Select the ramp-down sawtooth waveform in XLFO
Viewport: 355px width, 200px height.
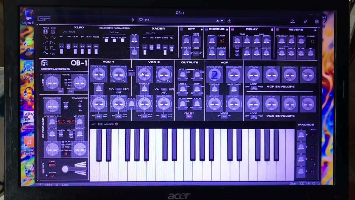click(x=53, y=42)
